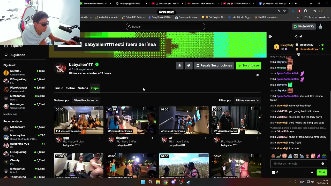Bookmark page with the star icon

[284, 11]
